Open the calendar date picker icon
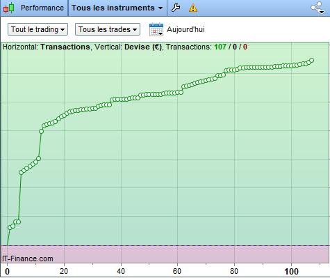Viewport: 330px width, 278px height. (156, 29)
